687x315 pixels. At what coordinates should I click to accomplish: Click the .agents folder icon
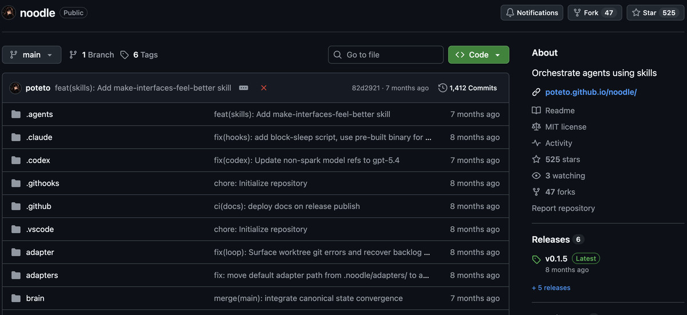[x=16, y=114]
